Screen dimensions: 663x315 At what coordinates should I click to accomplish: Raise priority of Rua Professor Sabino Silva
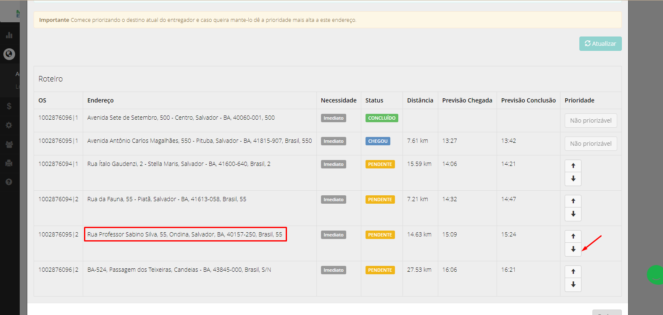573,236
